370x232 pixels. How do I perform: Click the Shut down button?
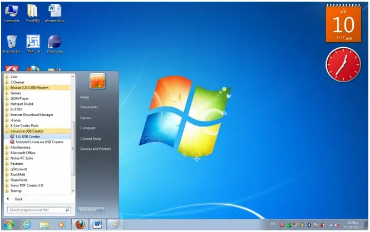coord(88,210)
